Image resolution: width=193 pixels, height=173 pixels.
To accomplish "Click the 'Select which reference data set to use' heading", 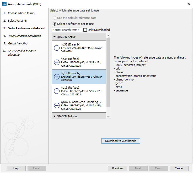I will tap(74, 10).
